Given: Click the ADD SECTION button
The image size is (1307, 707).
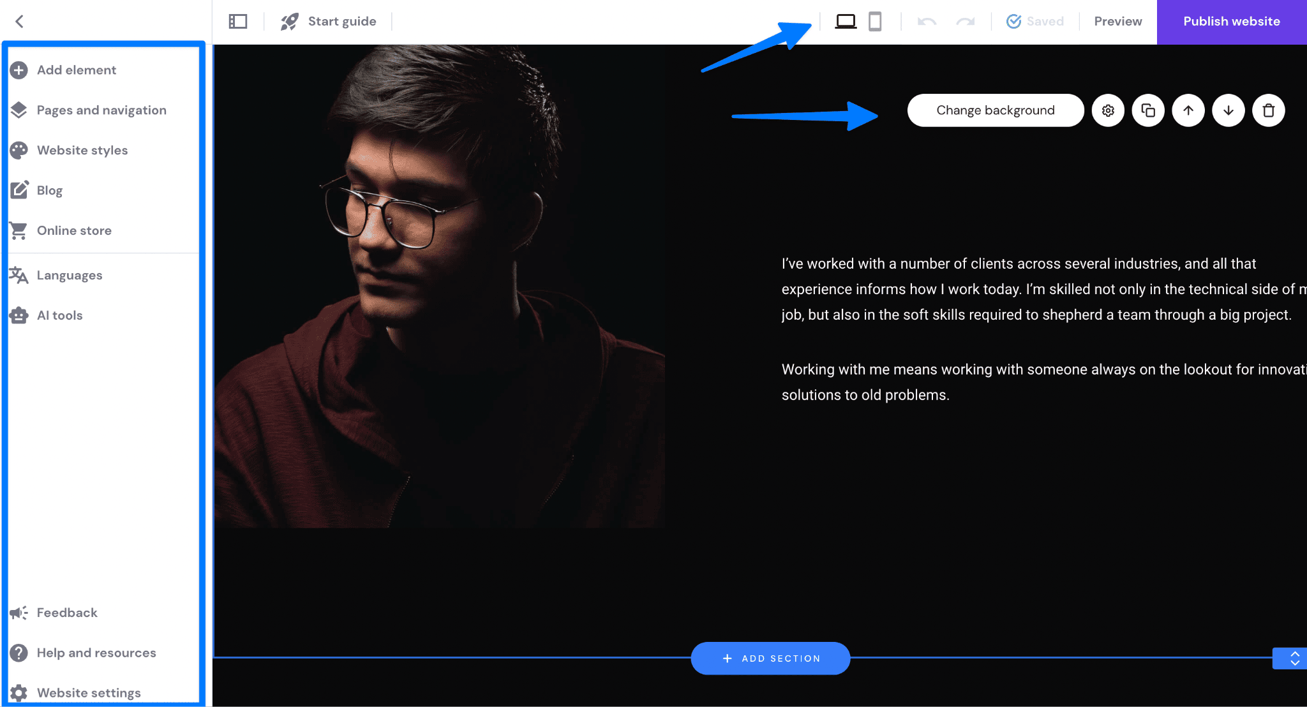Looking at the screenshot, I should tap(770, 657).
